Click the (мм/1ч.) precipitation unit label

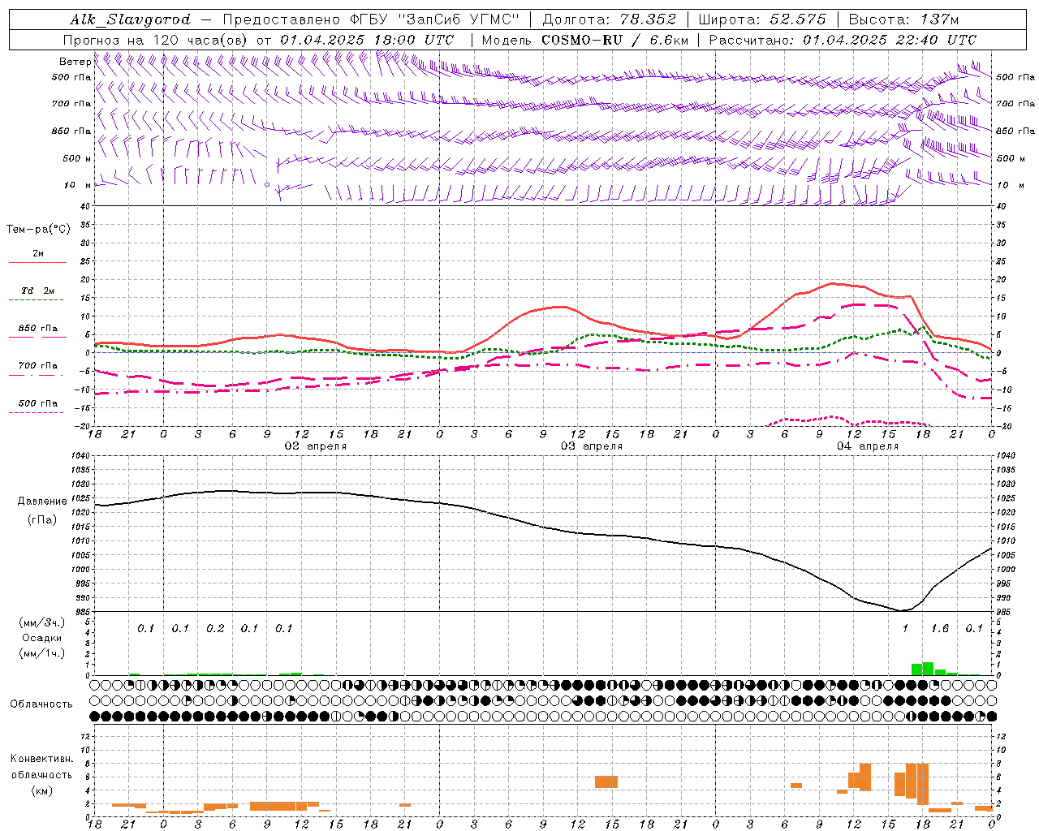(x=42, y=653)
